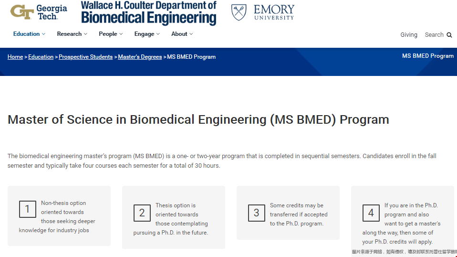
Task: Click the numbered box 4 icon
Action: (371, 213)
